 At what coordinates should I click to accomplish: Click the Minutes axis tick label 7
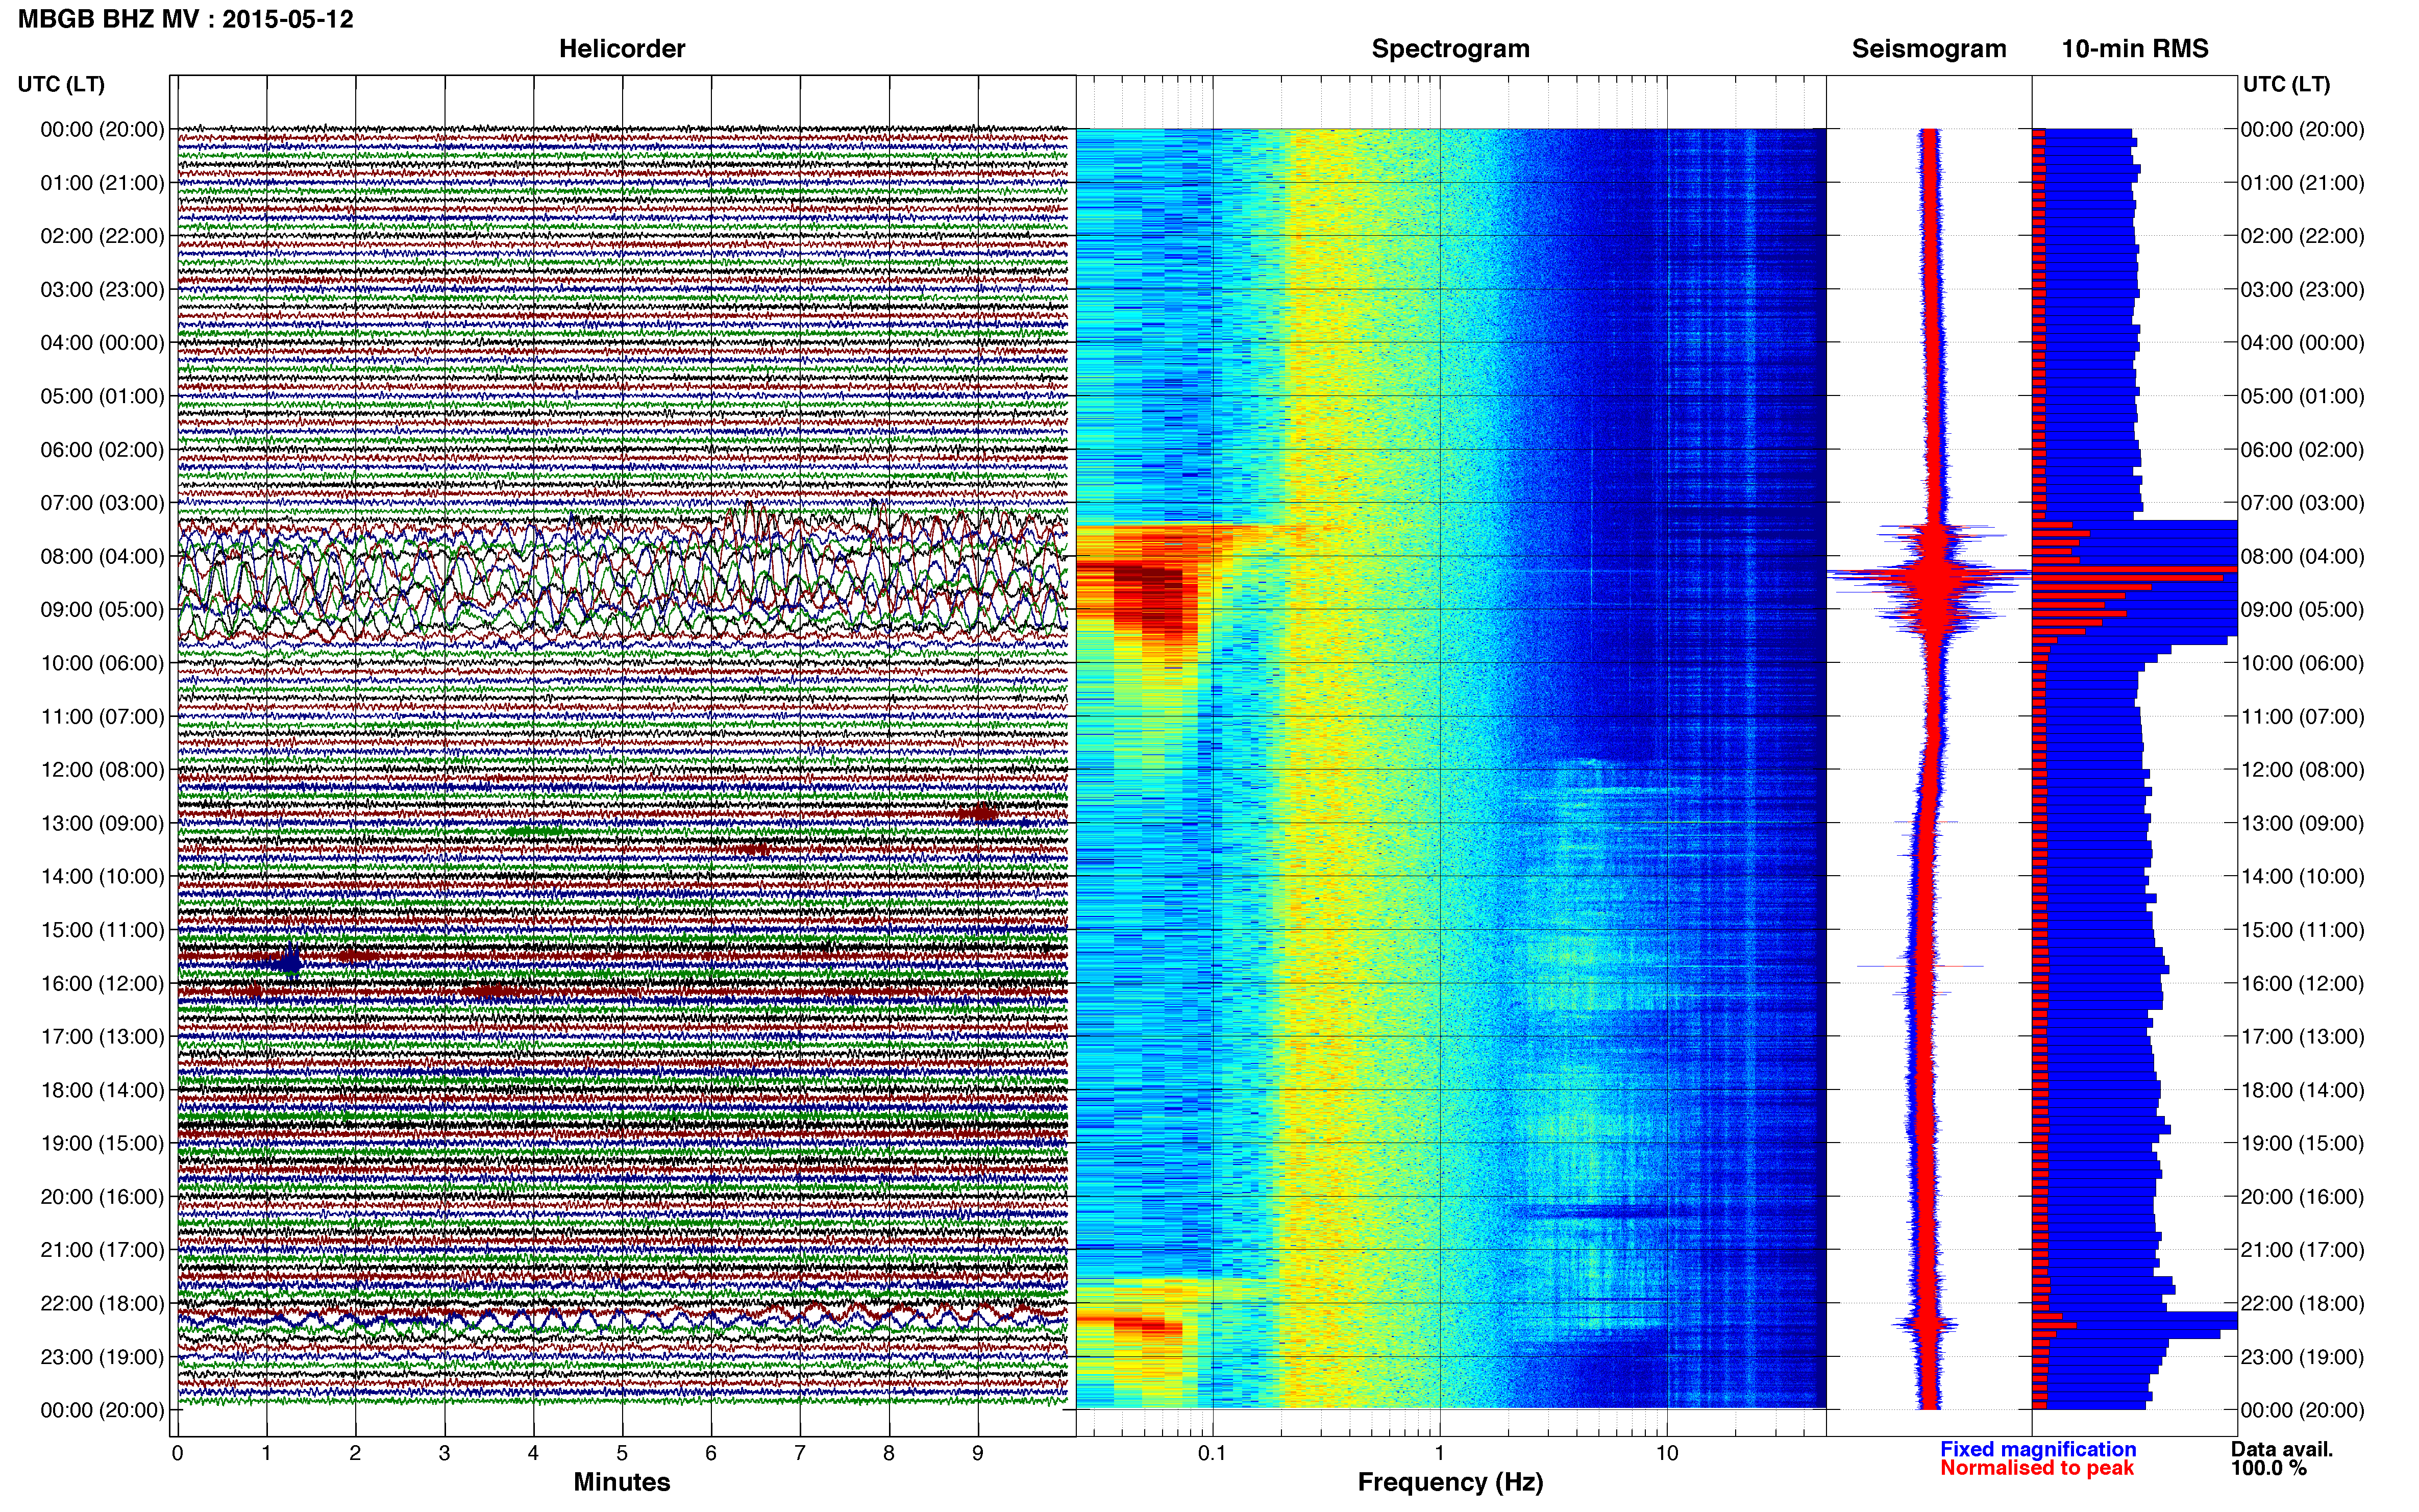coord(800,1453)
